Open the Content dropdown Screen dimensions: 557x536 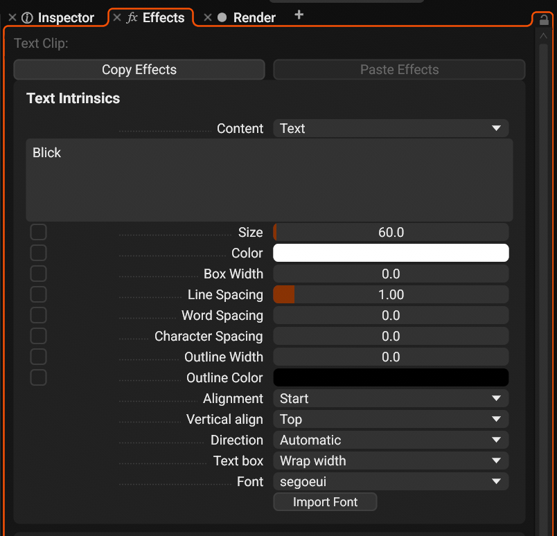pyautogui.click(x=391, y=128)
